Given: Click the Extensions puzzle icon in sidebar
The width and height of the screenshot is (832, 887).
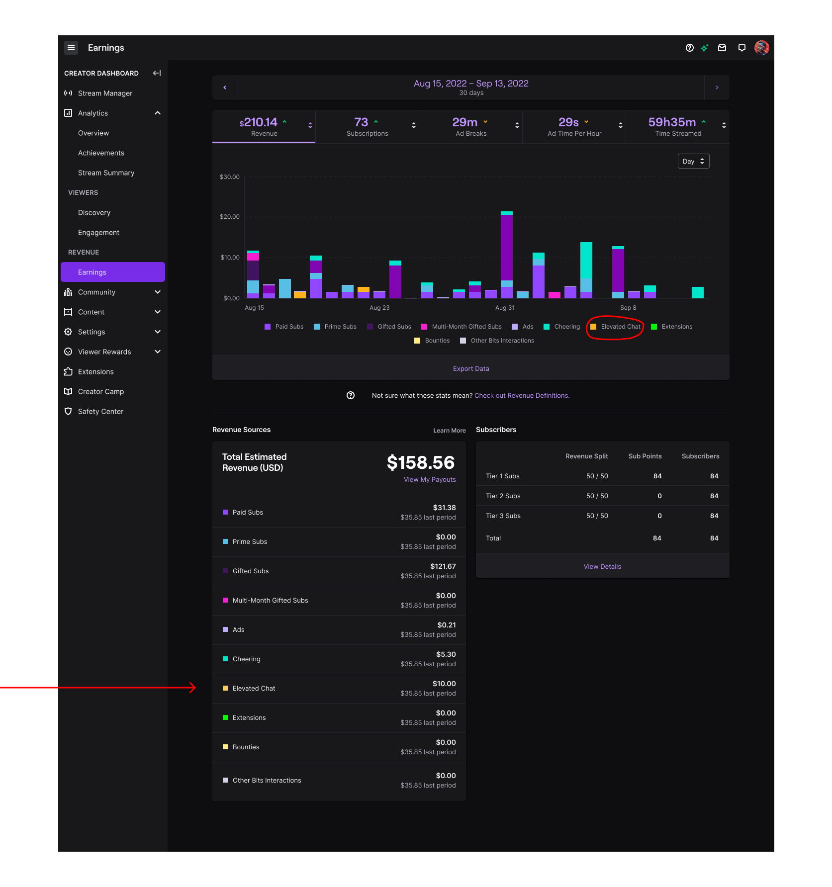Looking at the screenshot, I should pos(68,371).
